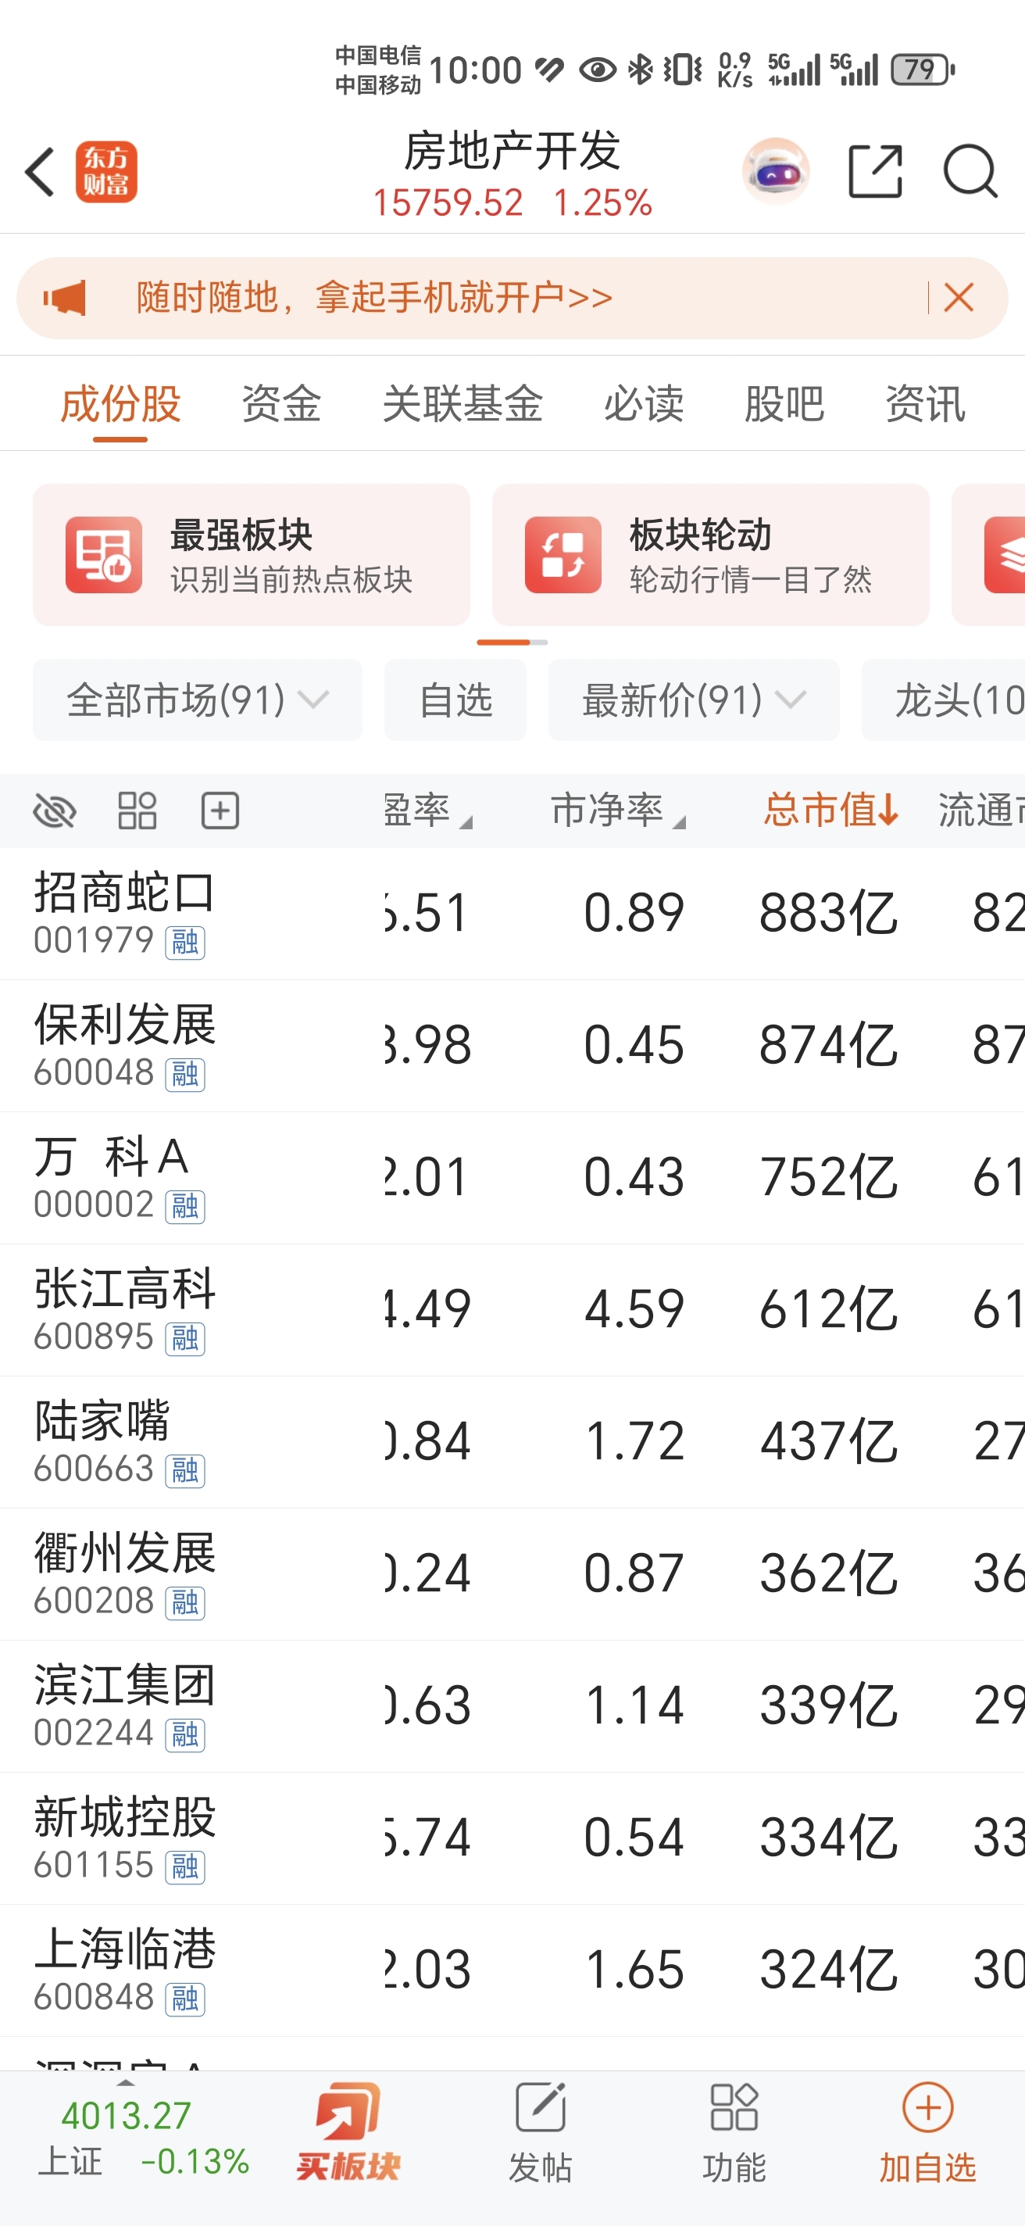
Task: Switch to the 必读 tab
Action: pyautogui.click(x=645, y=403)
